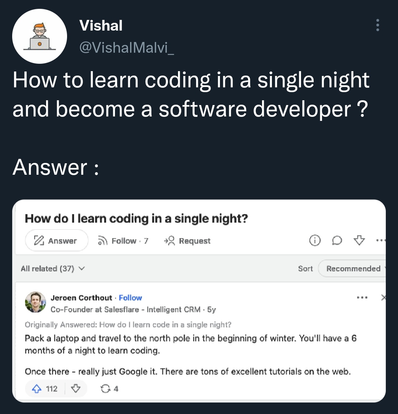This screenshot has height=414, width=398.
Task: Open the question comment bubble icon
Action: click(336, 241)
